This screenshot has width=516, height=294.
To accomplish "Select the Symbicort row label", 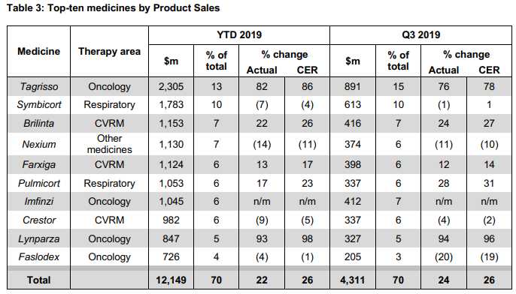I will coord(39,105).
